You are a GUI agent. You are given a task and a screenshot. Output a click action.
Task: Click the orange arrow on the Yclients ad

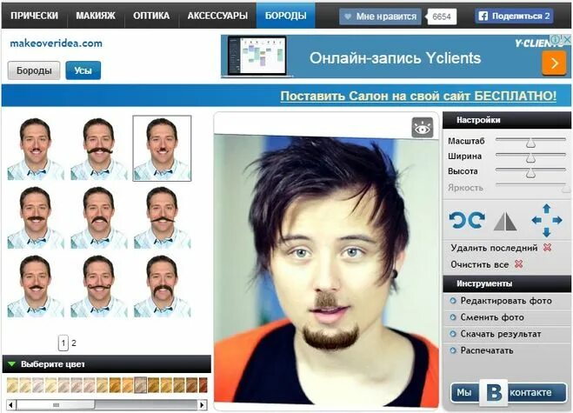[x=554, y=63]
